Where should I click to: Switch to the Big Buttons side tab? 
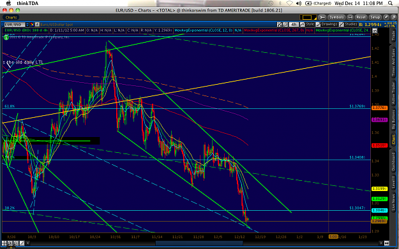(x=393, y=120)
